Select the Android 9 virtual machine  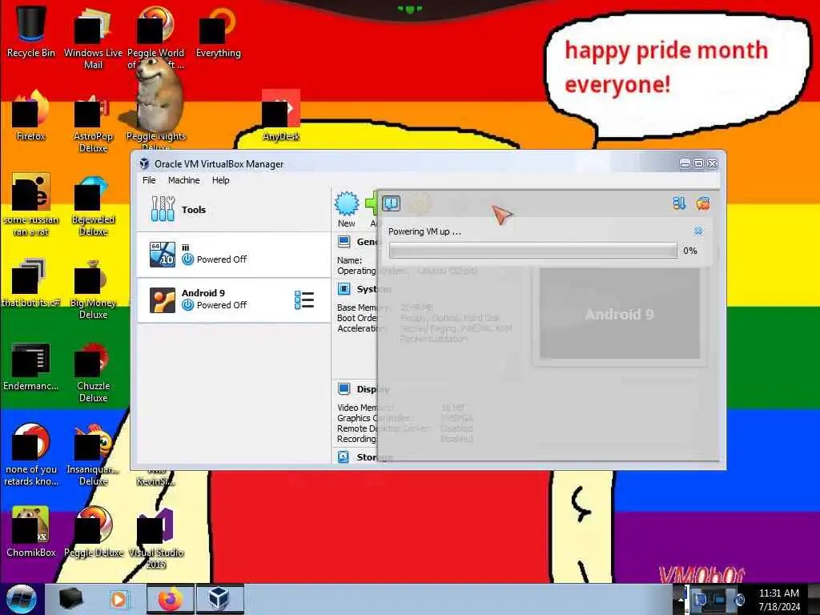coord(233,300)
